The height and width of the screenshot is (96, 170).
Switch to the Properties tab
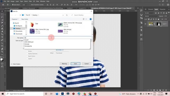click(162, 9)
